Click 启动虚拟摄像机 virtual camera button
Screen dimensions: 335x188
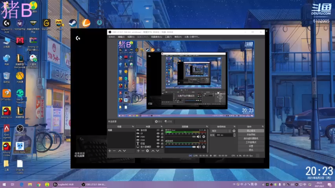251,138
